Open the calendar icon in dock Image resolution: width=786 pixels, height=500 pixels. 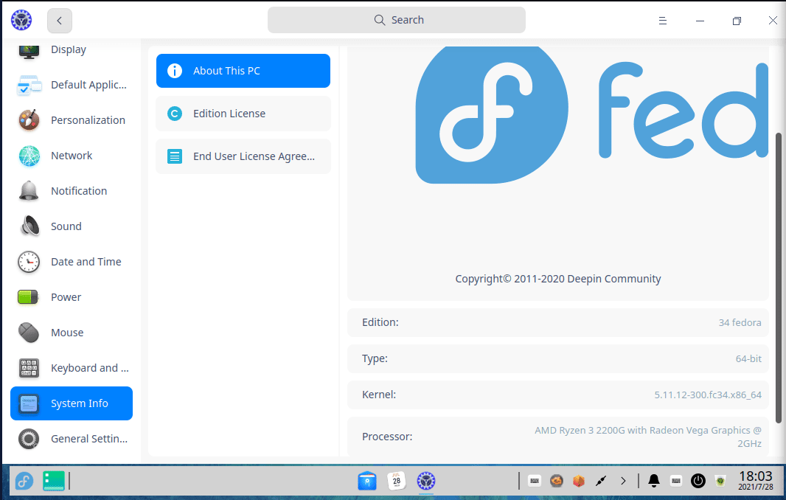[x=397, y=481]
